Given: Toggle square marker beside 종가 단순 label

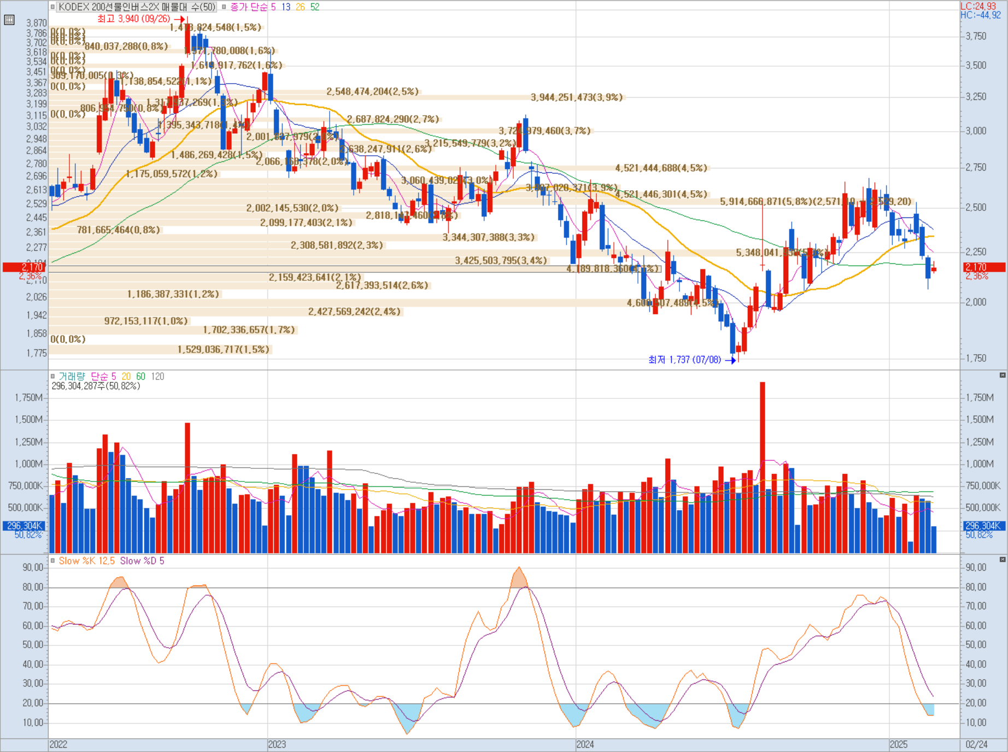Looking at the screenshot, I should pos(224,7).
